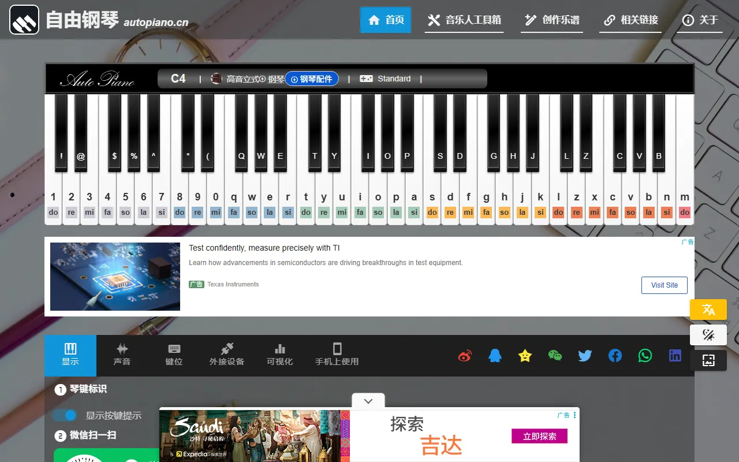739x462 pixels.
Task: Click the Twitter bird icon
Action: 585,356
